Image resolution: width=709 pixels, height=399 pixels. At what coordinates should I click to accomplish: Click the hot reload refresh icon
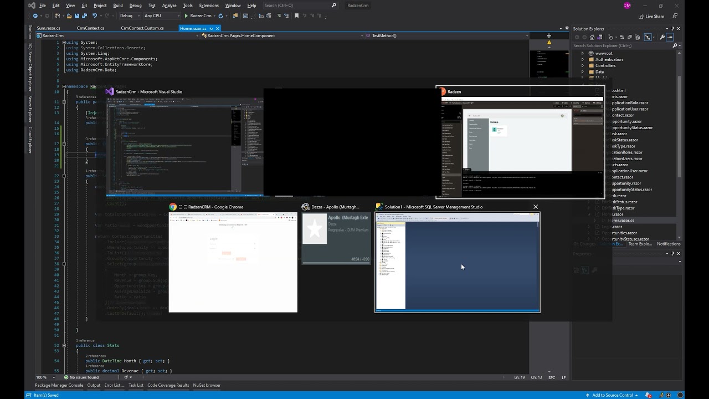tap(220, 16)
